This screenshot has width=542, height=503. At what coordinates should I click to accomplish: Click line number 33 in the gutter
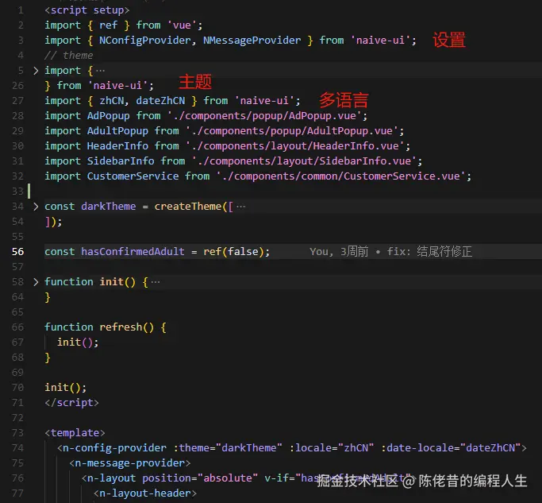click(x=18, y=192)
